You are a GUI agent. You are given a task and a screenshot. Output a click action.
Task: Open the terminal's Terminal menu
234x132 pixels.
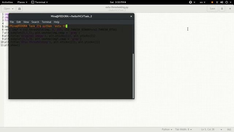click(46, 22)
